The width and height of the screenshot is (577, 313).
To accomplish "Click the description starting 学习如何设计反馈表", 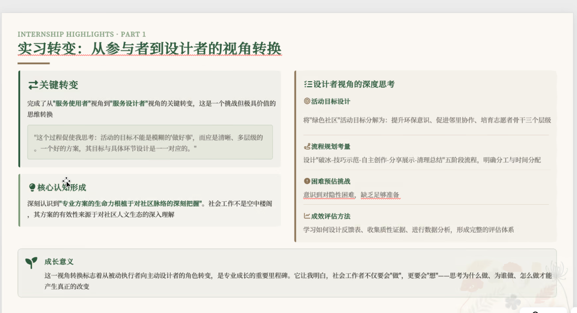I will click(408, 230).
